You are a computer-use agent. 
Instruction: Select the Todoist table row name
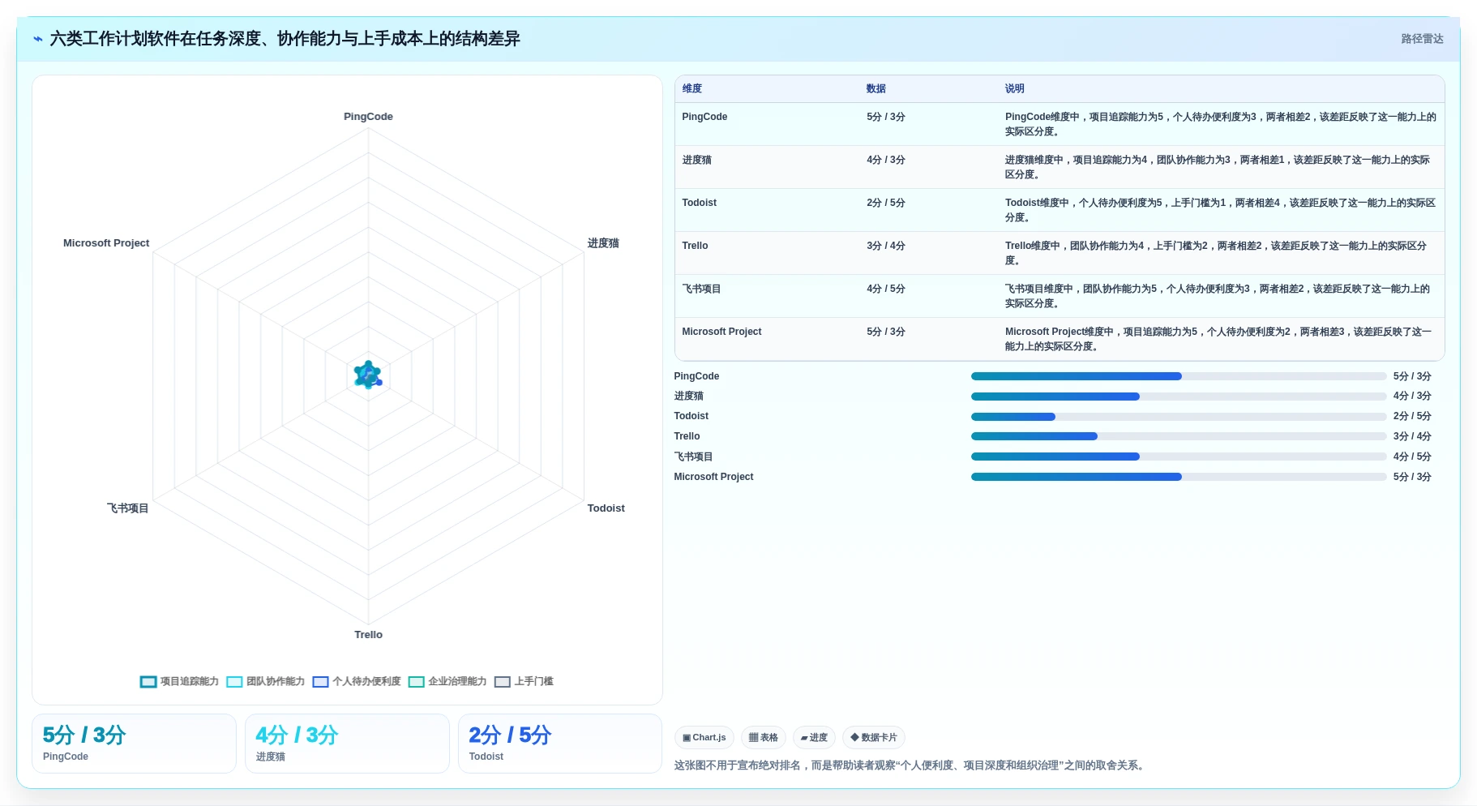pyautogui.click(x=700, y=203)
